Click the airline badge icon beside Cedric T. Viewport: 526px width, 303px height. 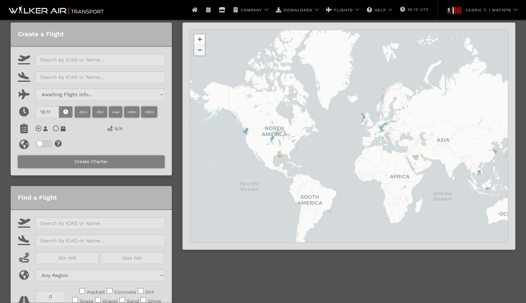pyautogui.click(x=454, y=10)
